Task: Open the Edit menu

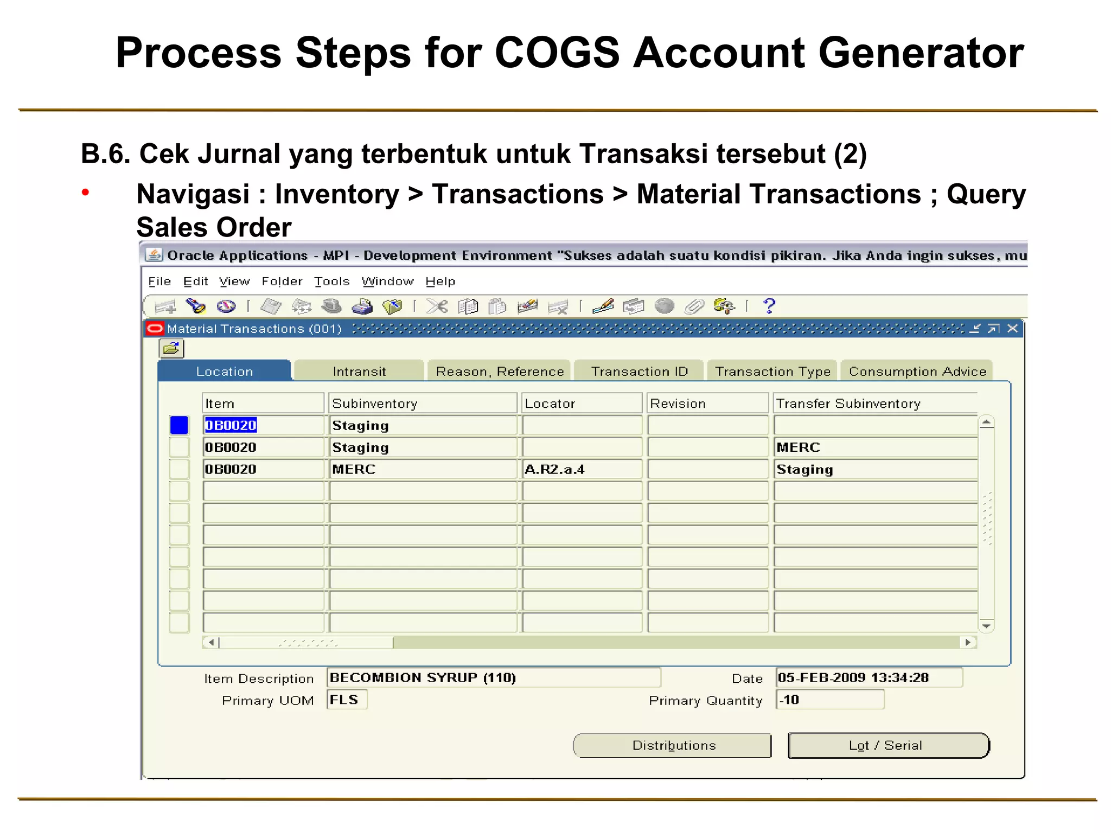Action: coord(195,281)
